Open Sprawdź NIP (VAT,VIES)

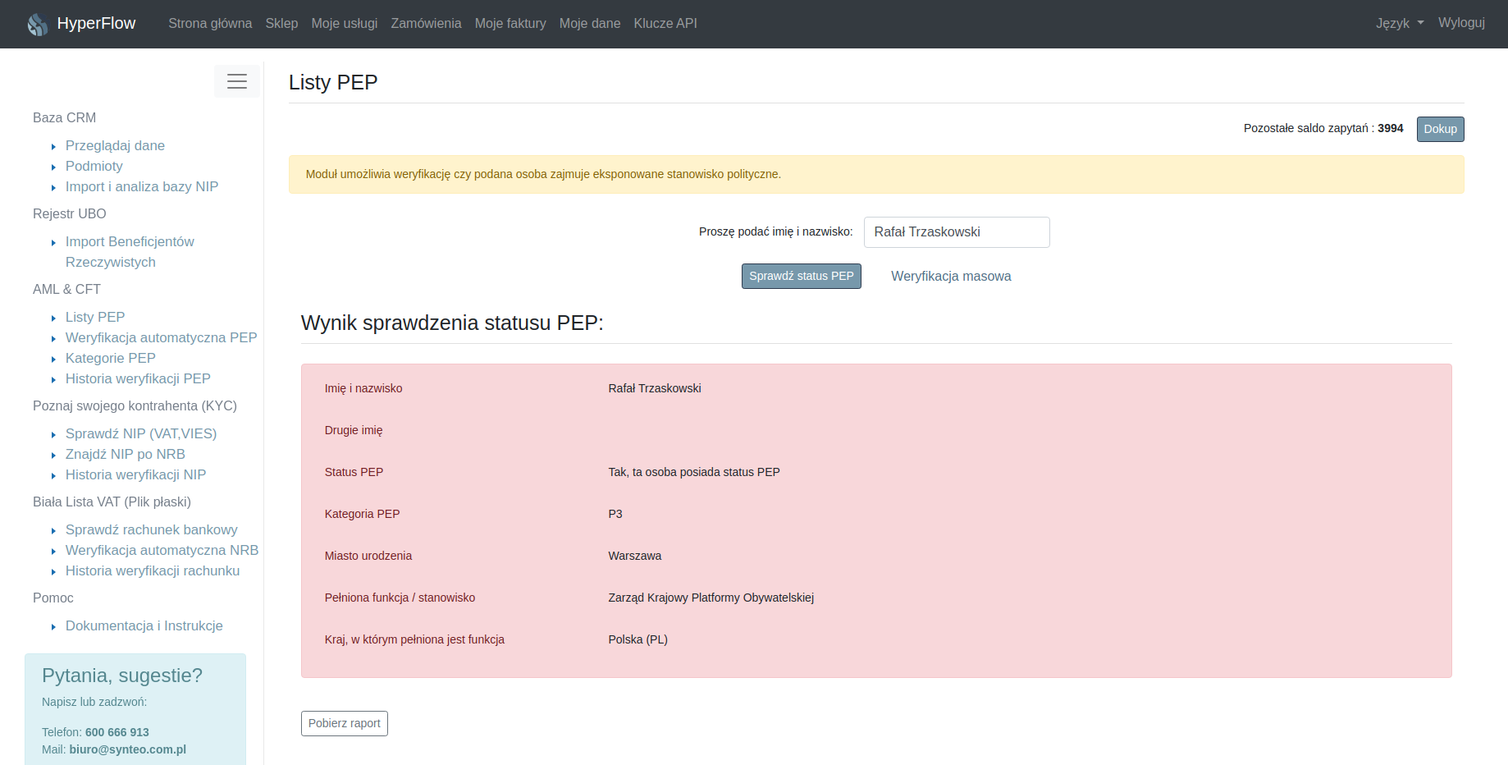(x=140, y=433)
